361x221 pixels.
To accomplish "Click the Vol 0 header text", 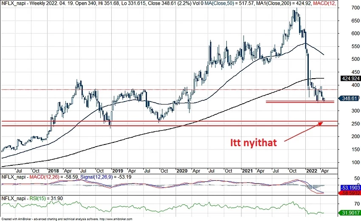I will (198, 3).
